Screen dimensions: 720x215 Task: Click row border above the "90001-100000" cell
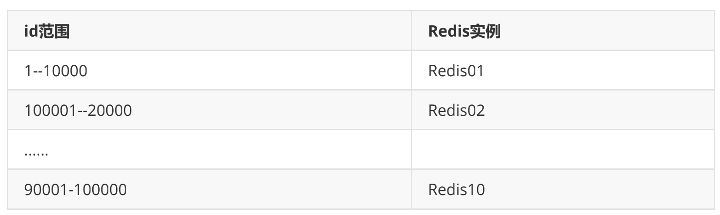click(209, 169)
